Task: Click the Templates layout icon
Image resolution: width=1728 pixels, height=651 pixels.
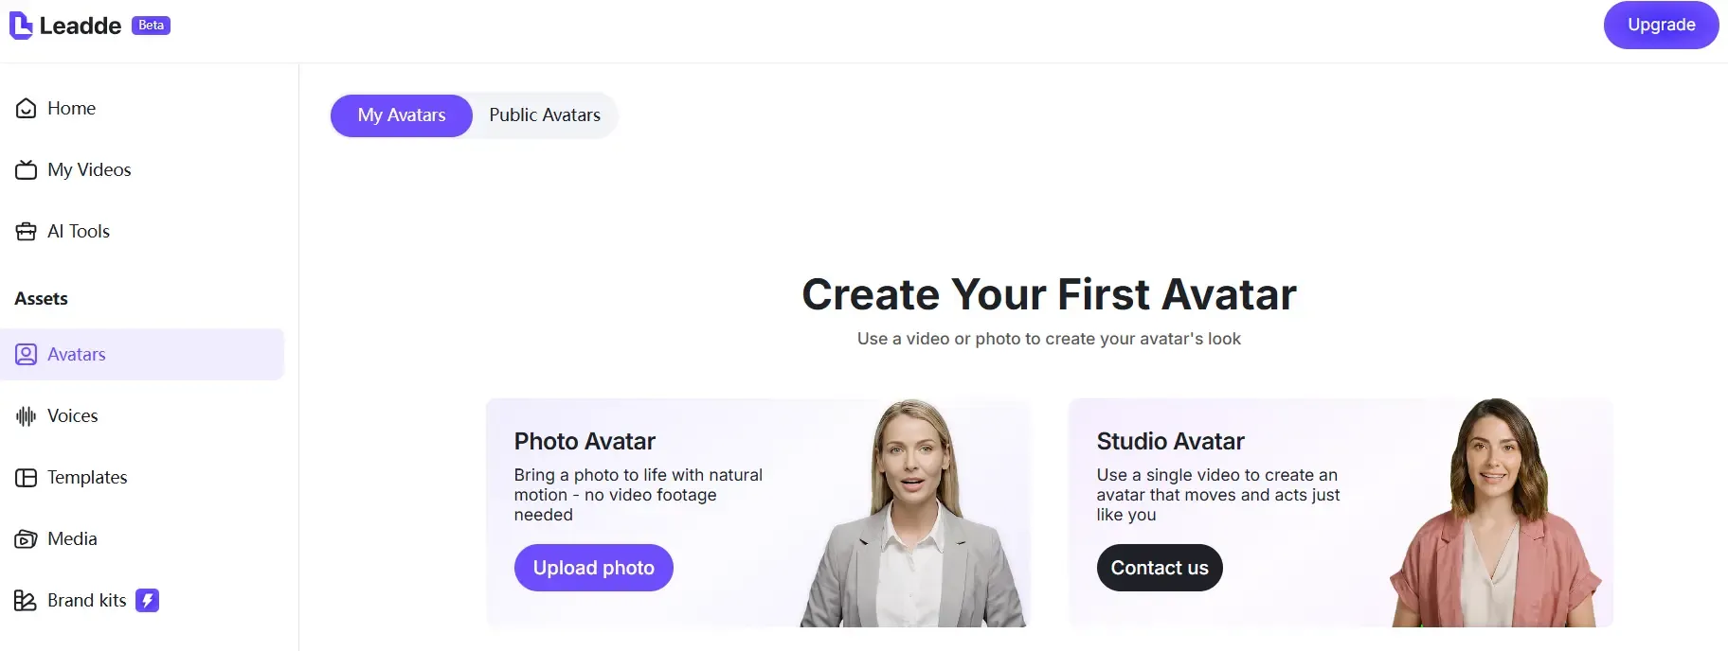Action: (x=27, y=478)
